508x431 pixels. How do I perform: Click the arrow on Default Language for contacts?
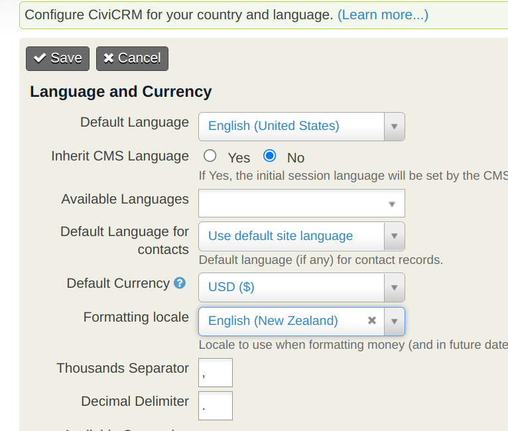tap(394, 236)
